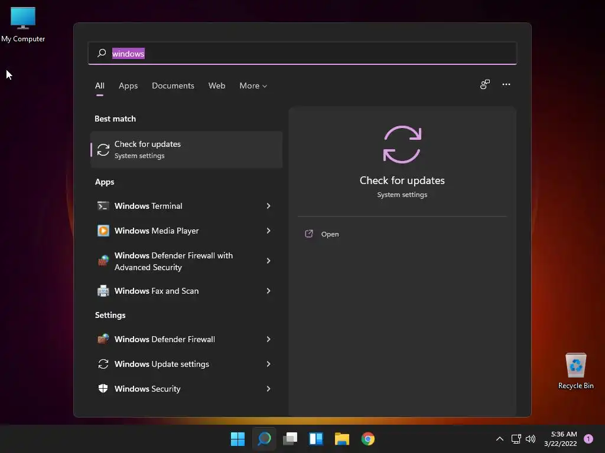Image resolution: width=605 pixels, height=453 pixels.
Task: Expand the Windows Media Player result chevron
Action: [x=269, y=231]
